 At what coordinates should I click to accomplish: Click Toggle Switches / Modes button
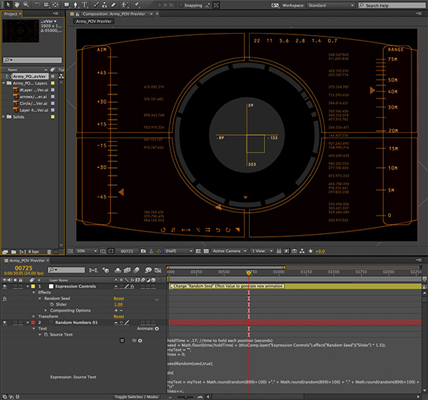coord(136,397)
